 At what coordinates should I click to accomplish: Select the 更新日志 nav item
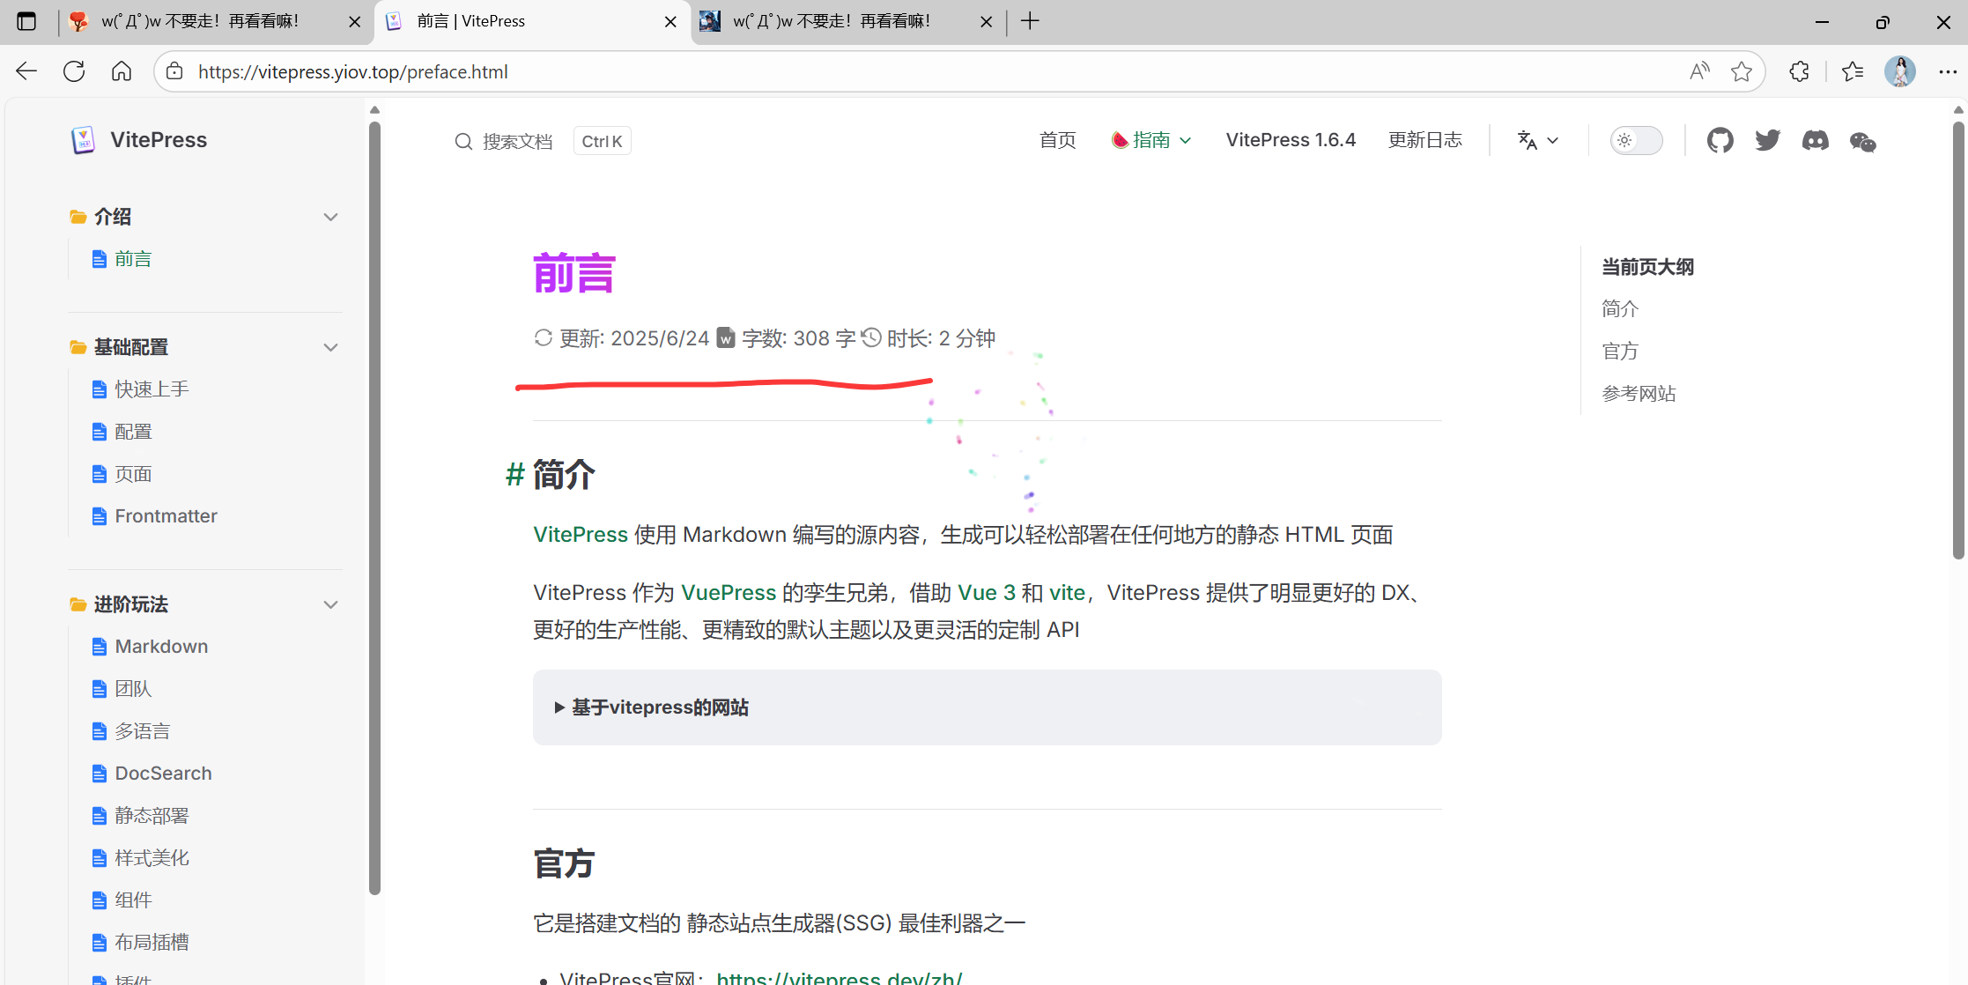(x=1424, y=140)
